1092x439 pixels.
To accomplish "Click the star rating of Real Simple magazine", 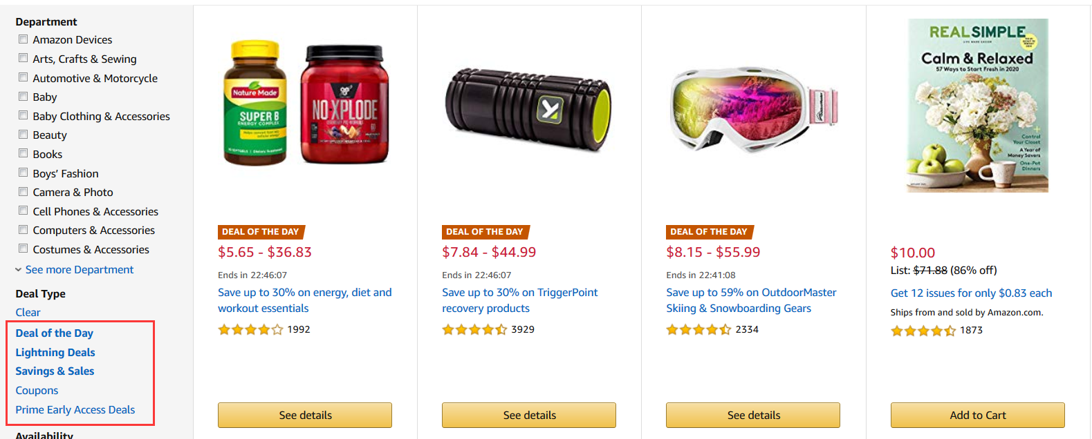I will (923, 331).
